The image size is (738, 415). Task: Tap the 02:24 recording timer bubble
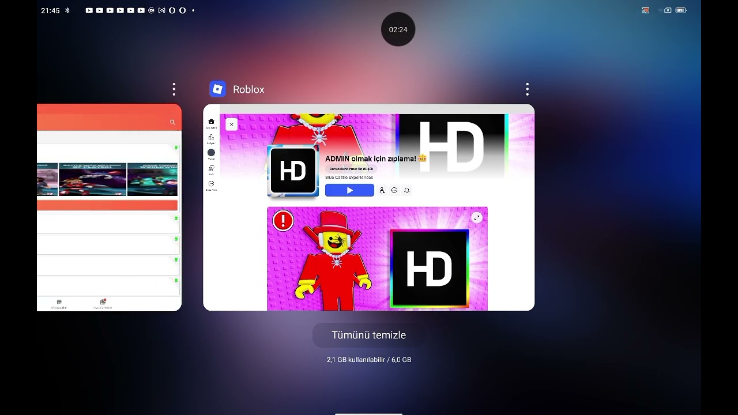pyautogui.click(x=398, y=29)
